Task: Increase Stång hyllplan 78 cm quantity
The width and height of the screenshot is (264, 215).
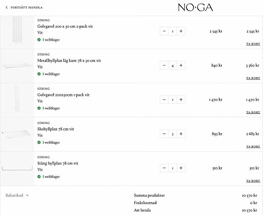Action: 181,168
